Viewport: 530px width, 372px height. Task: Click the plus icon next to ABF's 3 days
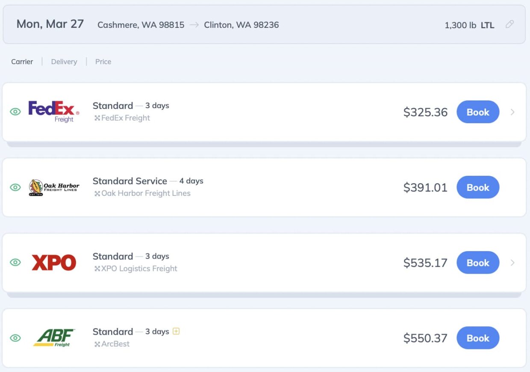[176, 331]
